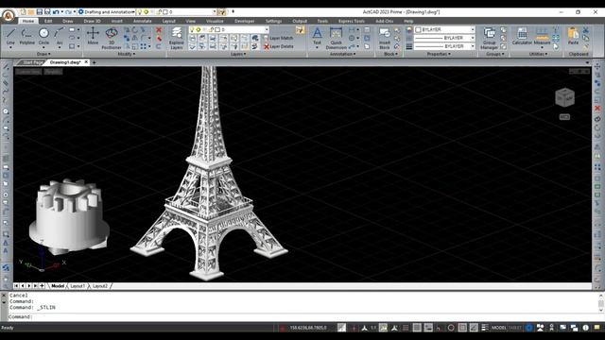Click the coordinates readout in status bar
The height and width of the screenshot is (340, 605).
click(x=308, y=328)
